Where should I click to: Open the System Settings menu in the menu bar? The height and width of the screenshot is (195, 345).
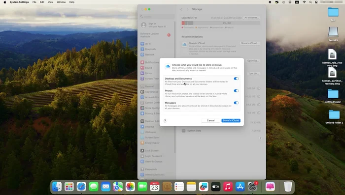click(x=19, y=2)
